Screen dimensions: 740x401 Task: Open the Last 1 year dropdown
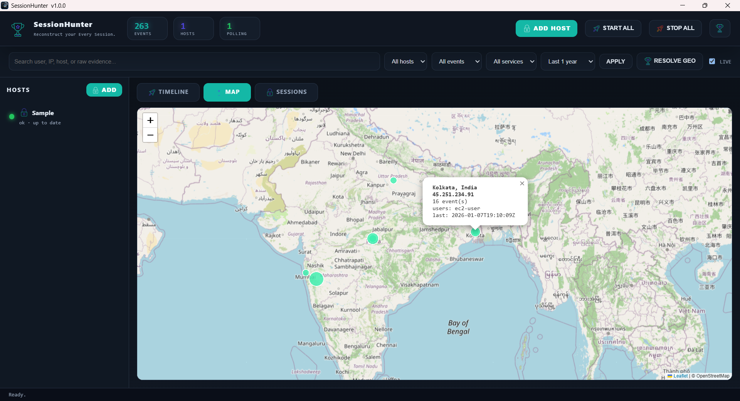(568, 62)
